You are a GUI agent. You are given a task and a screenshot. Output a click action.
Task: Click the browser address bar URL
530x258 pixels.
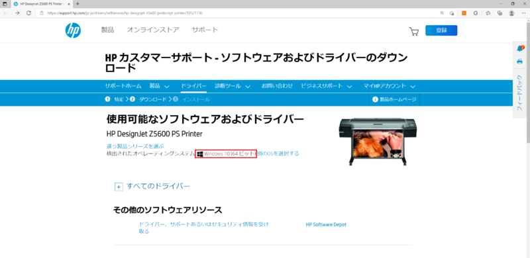tap(125, 13)
